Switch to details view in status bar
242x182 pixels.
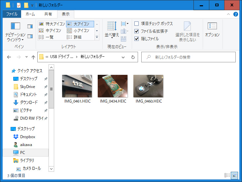coord(227,175)
